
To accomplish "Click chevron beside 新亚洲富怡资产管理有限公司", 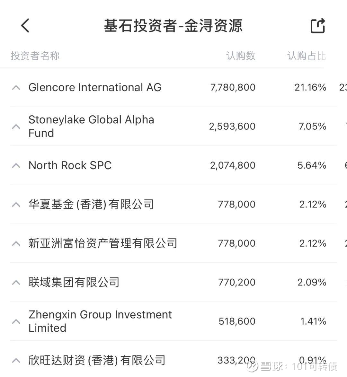I will [x=16, y=244].
